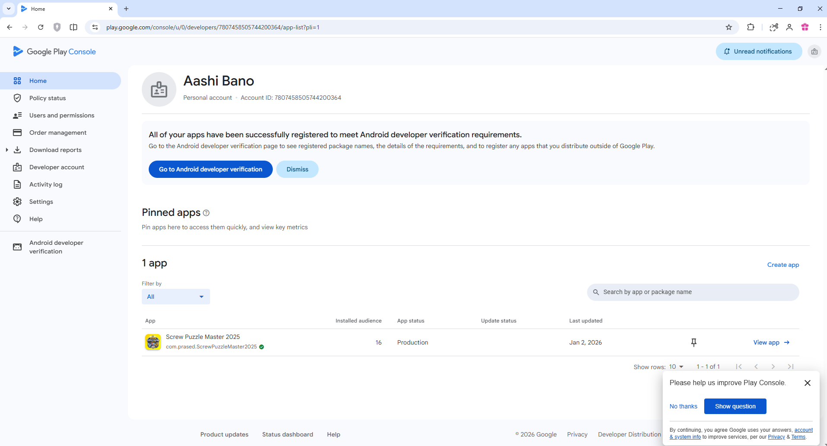827x446 pixels.
Task: Open Product updates footer link
Action: tap(224, 434)
